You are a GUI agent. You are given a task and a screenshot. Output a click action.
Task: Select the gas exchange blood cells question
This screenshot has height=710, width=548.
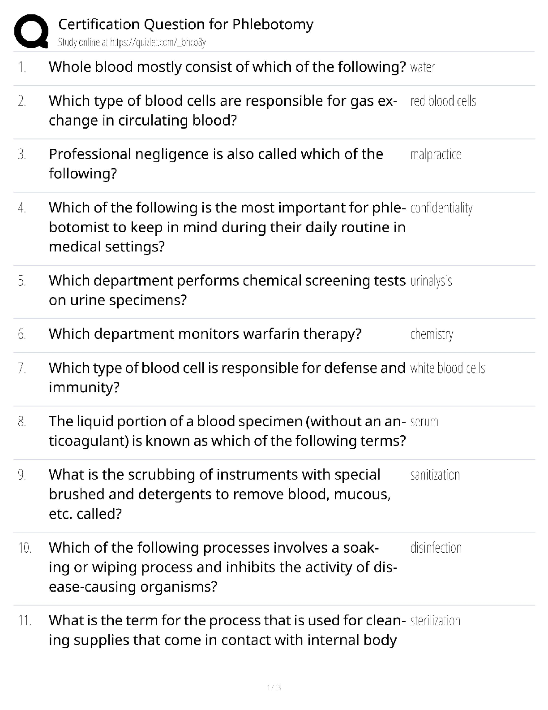point(223,110)
